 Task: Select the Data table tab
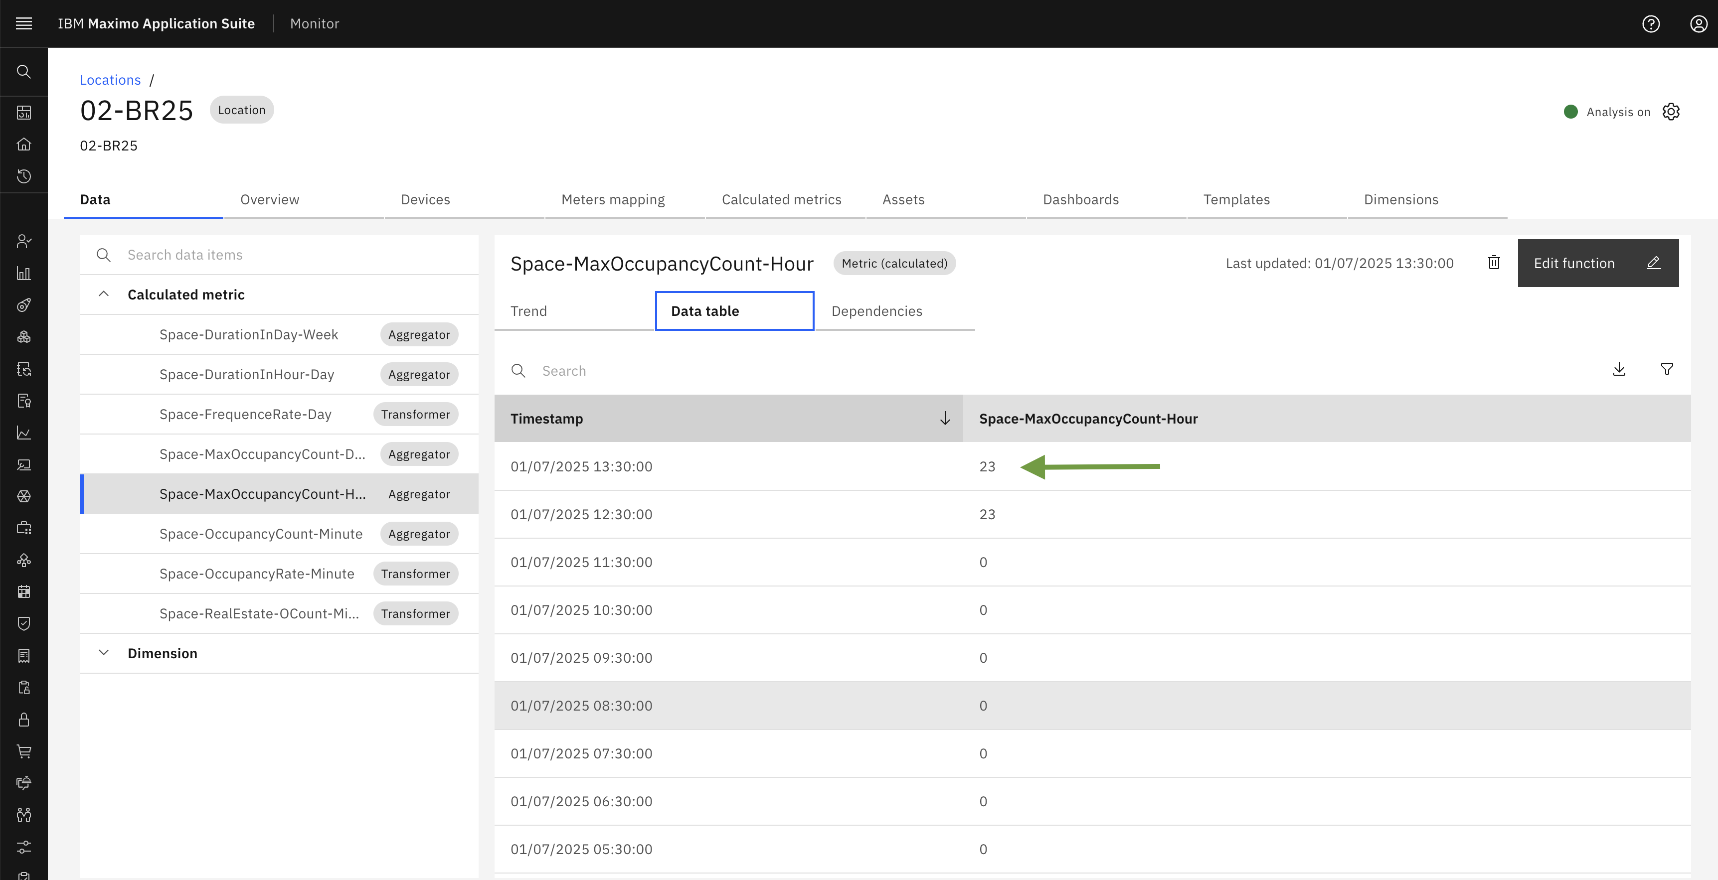[734, 310]
